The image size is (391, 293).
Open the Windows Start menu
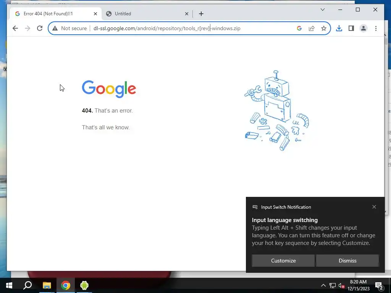(x=9, y=285)
